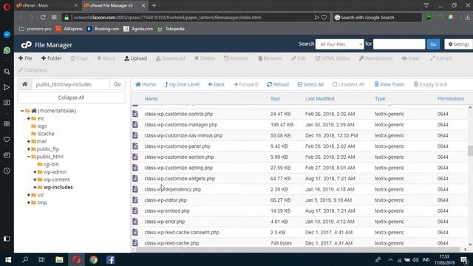473x266 pixels.
Task: Collapse the public_html folder in tree
Action: (29, 157)
